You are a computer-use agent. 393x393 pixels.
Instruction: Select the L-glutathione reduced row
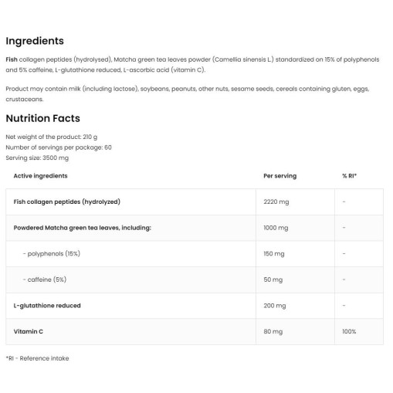tap(195, 306)
